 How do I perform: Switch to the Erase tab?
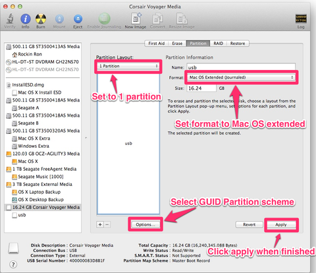point(177,44)
